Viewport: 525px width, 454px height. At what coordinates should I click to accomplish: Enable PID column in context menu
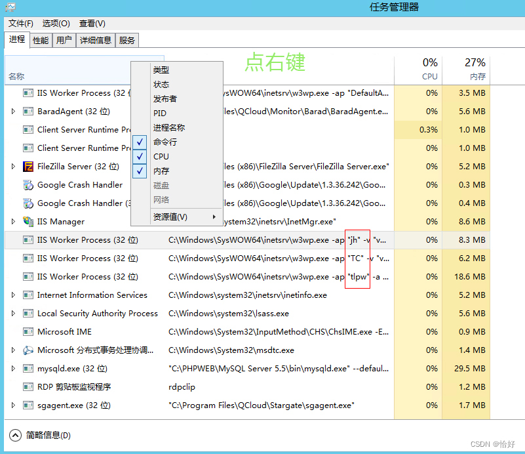coord(177,113)
